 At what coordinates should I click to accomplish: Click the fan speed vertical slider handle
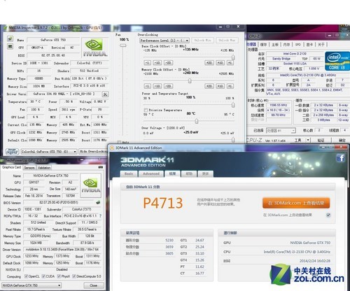[x=123, y=45]
